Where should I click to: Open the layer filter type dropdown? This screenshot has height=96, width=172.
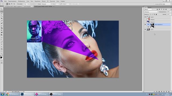tap(149, 10)
